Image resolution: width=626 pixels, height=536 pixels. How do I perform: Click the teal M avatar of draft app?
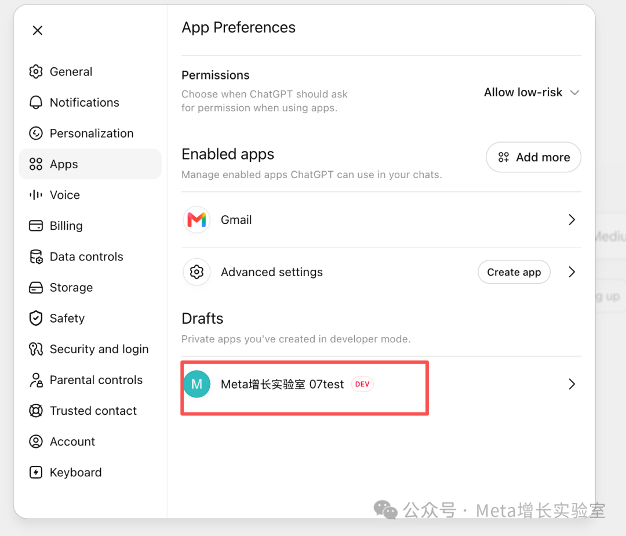click(197, 384)
